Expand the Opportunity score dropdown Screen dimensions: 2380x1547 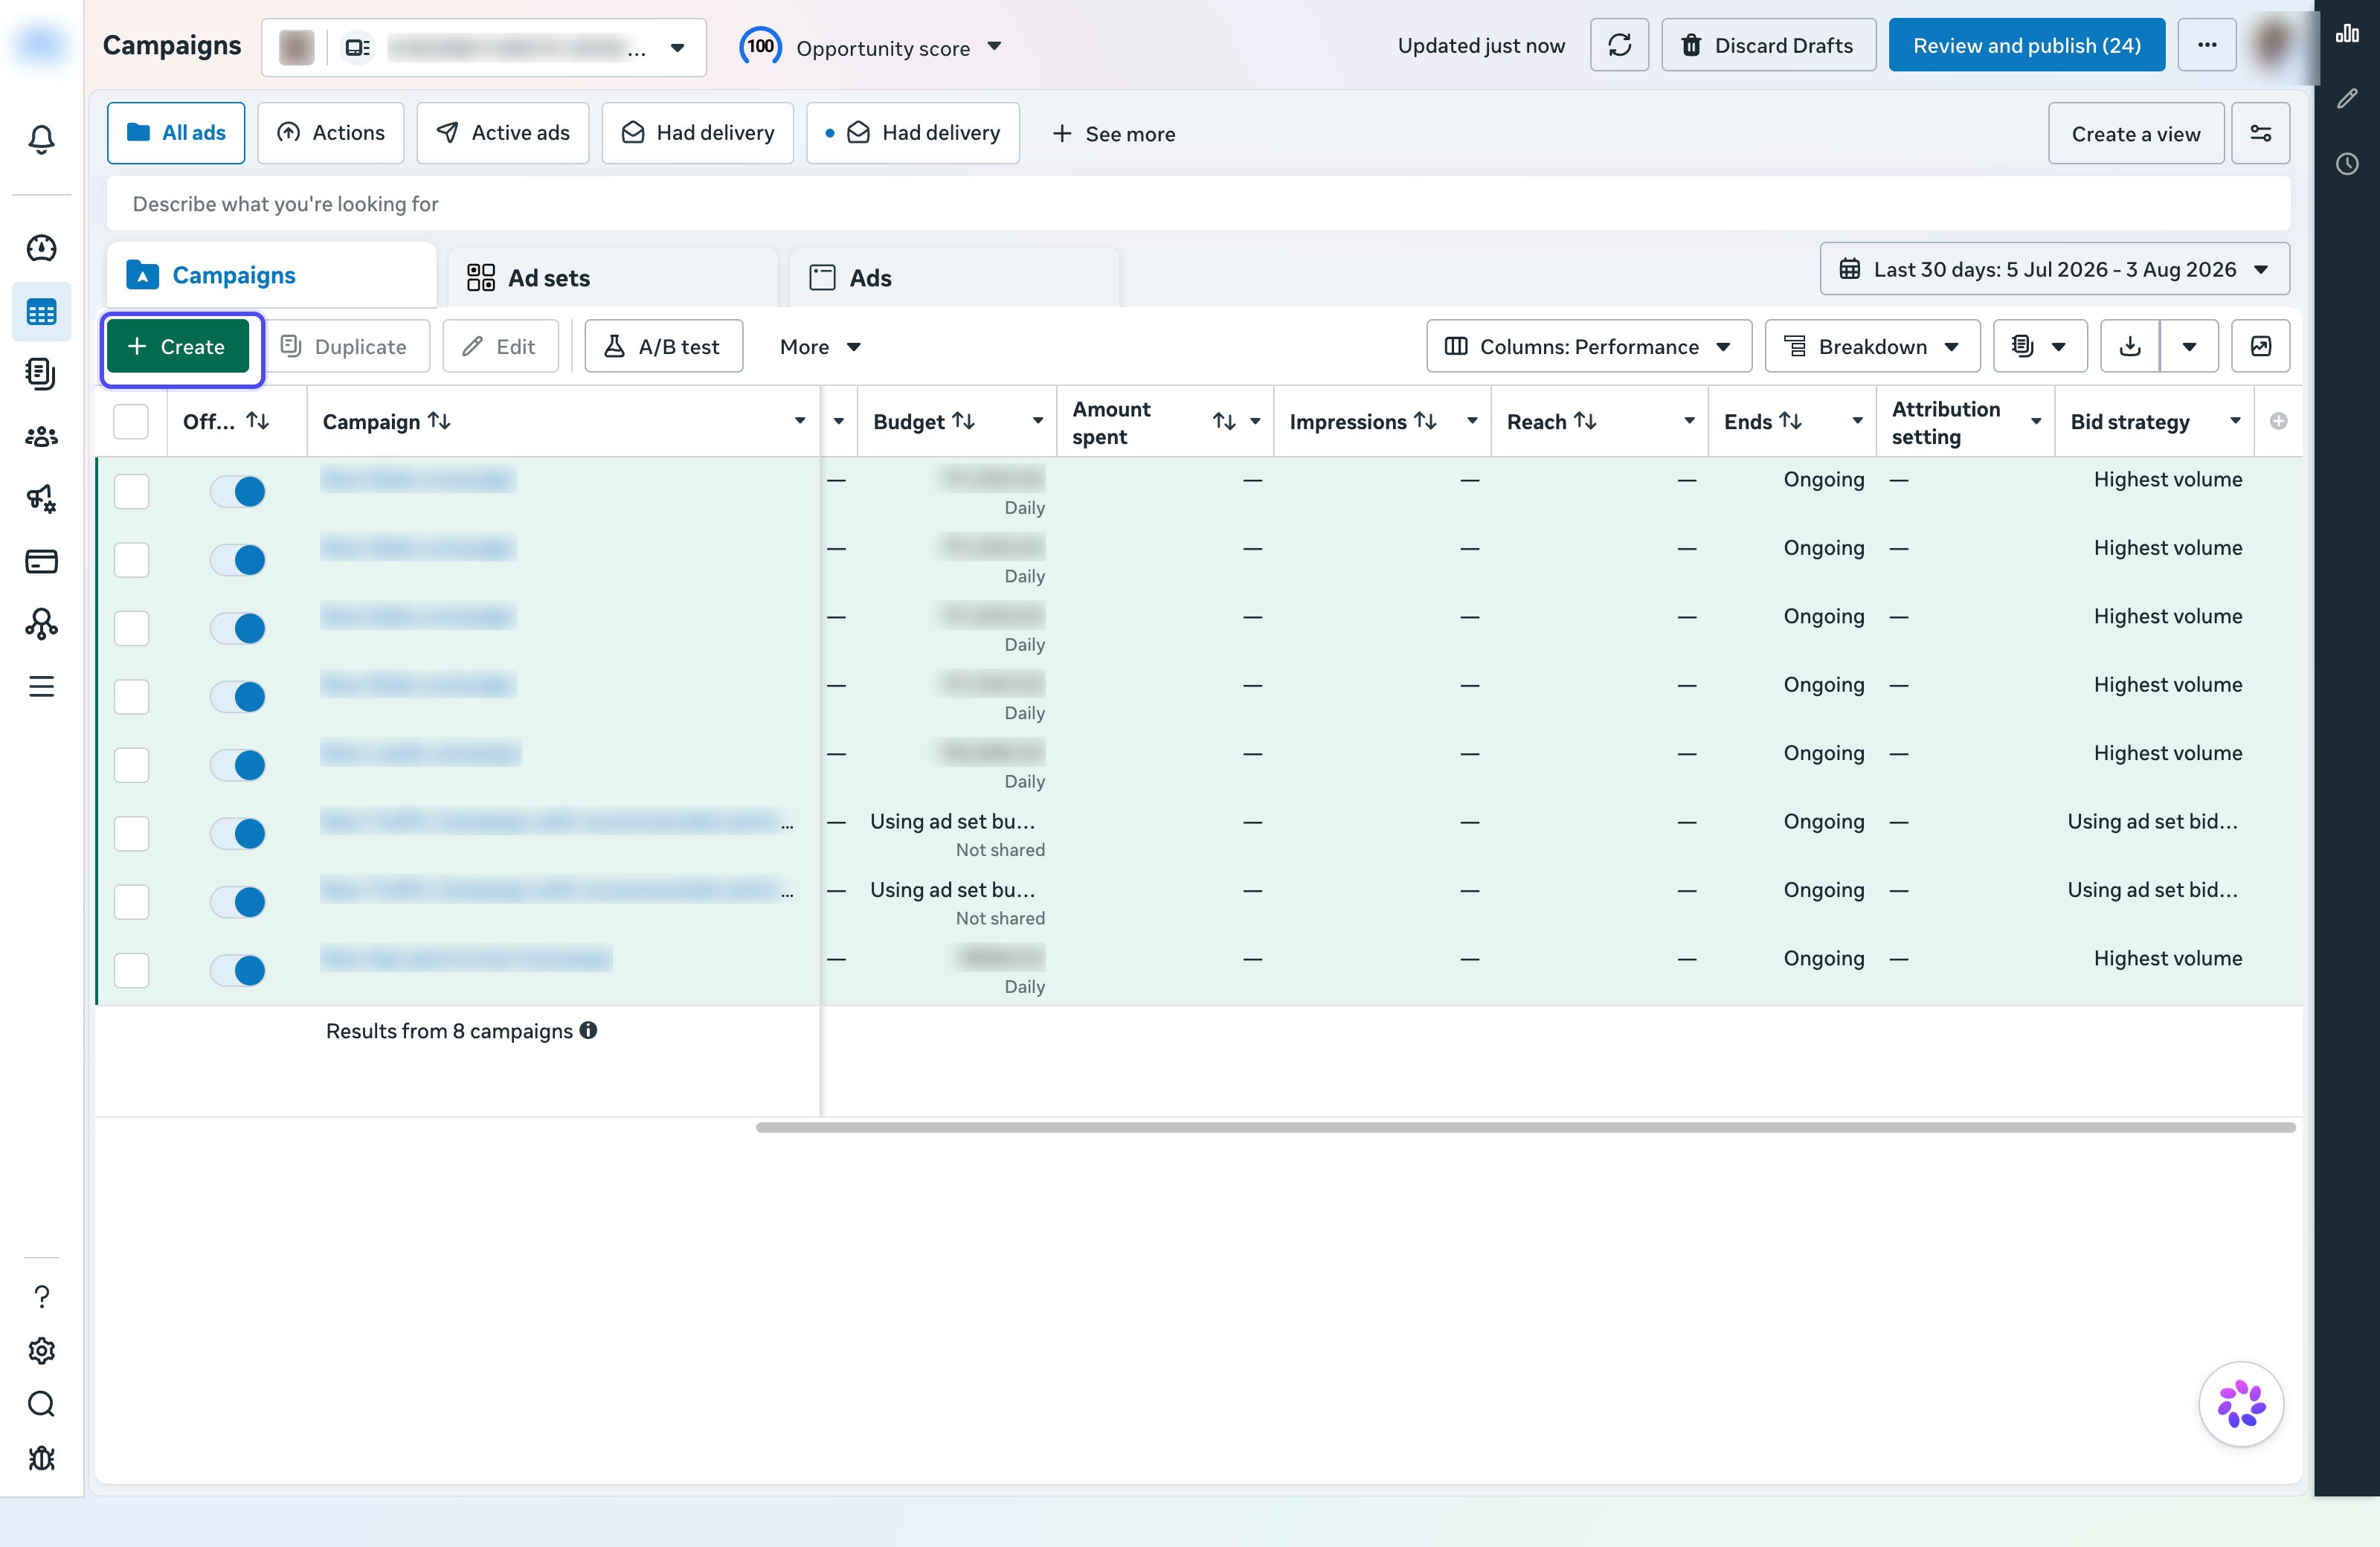(870, 47)
